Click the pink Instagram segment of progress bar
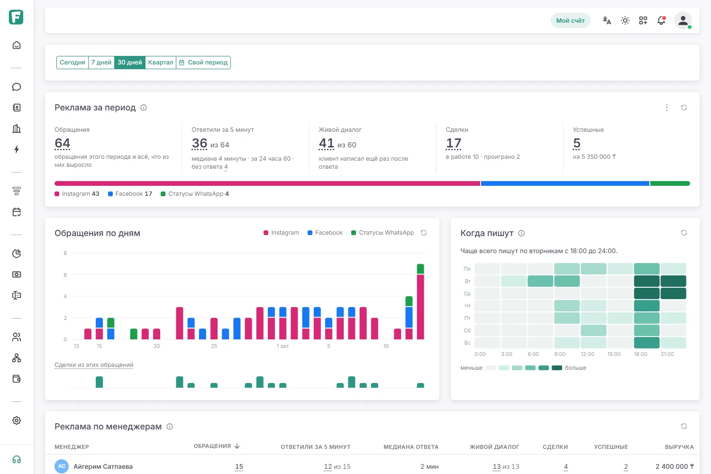Viewport: 711px width, 474px height. point(267,183)
